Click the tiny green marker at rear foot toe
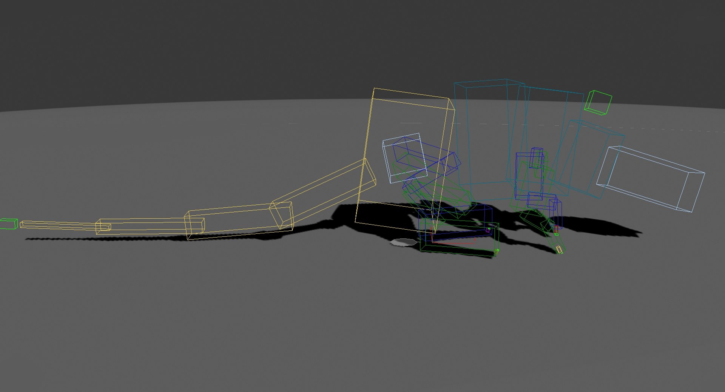The width and height of the screenshot is (725, 392). point(497,251)
